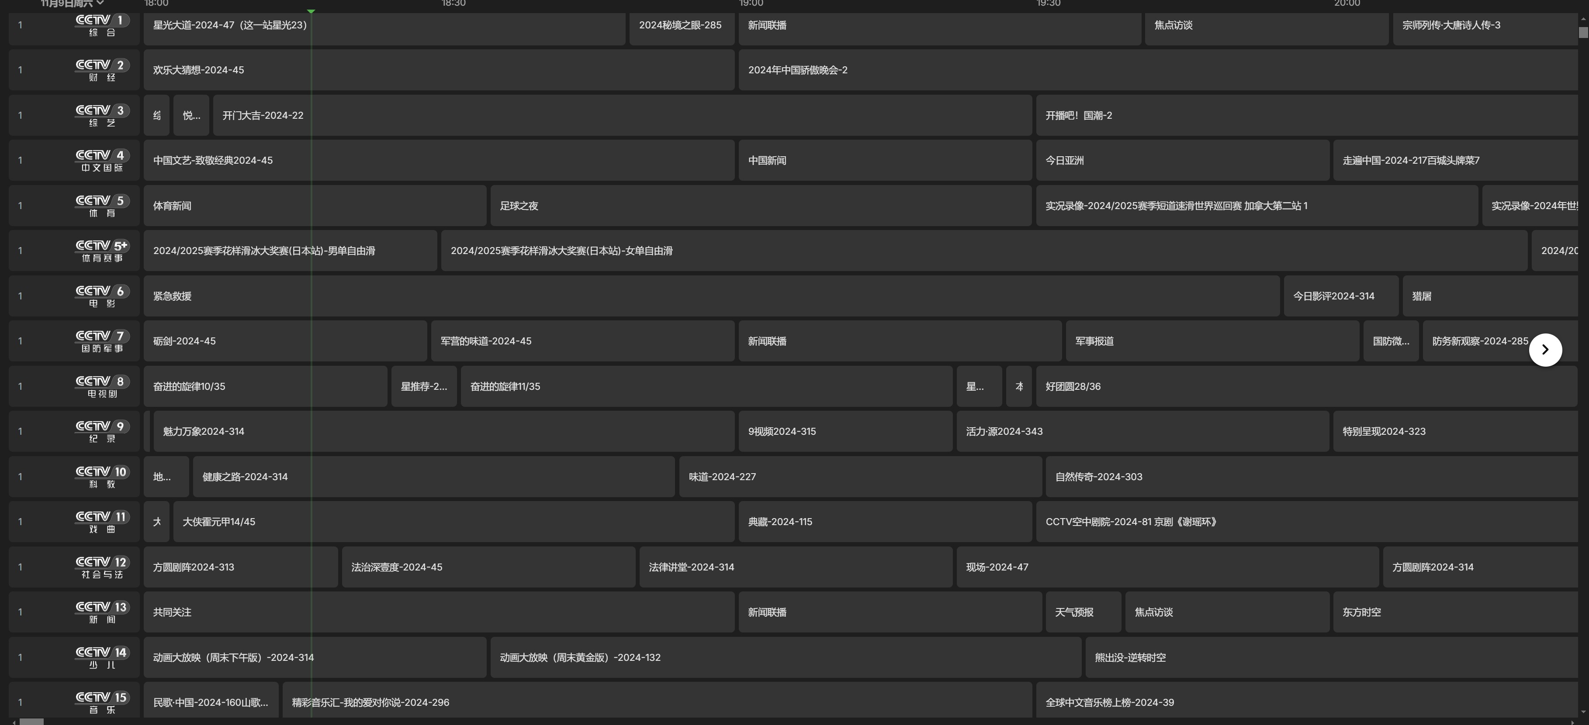Select the CCTV 3 综艺 channel logo
Image resolution: width=1589 pixels, height=725 pixels.
click(102, 115)
